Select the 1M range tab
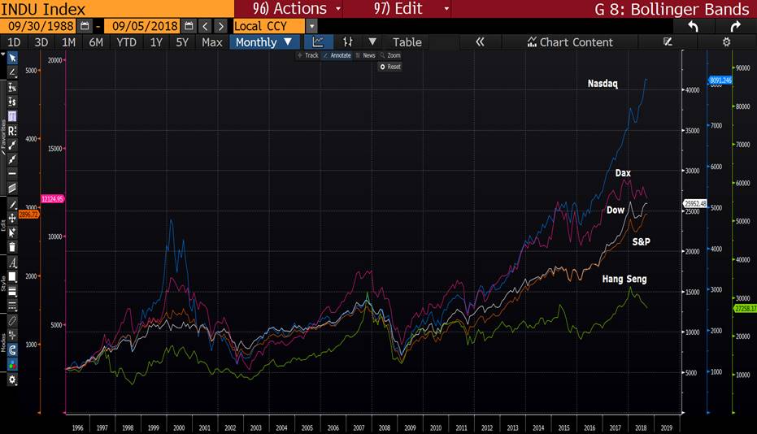 [68, 42]
